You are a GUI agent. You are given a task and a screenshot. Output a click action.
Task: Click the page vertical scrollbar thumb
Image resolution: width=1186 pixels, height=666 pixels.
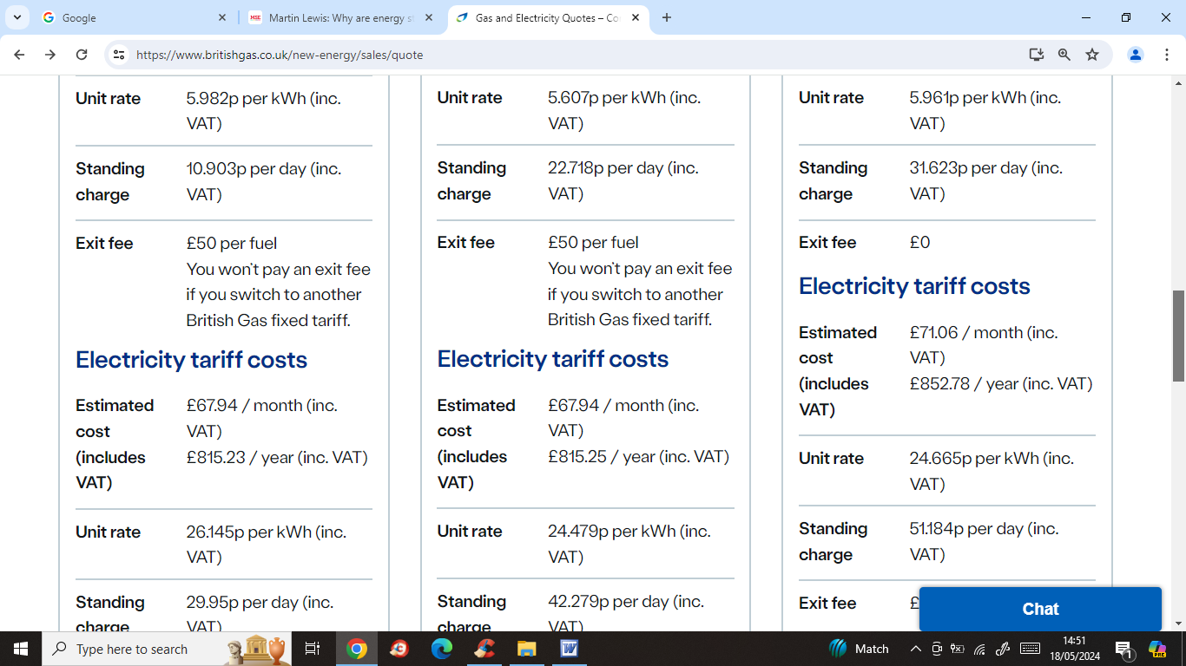(x=1178, y=336)
